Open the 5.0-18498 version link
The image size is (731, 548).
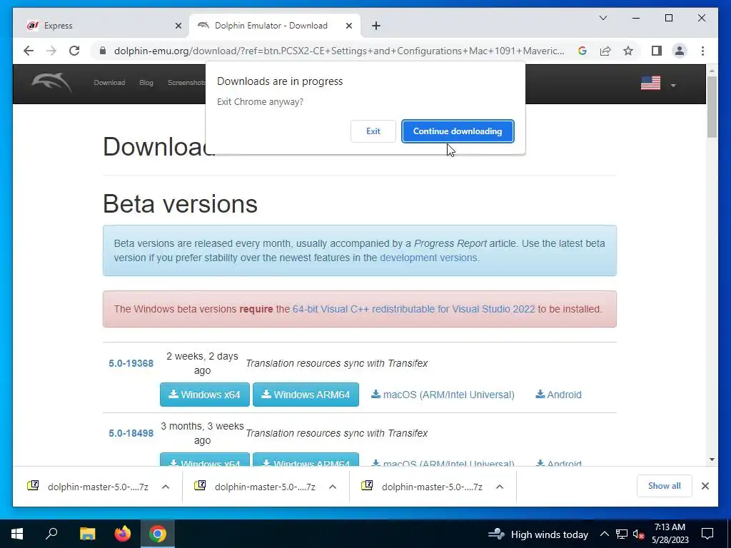131,433
